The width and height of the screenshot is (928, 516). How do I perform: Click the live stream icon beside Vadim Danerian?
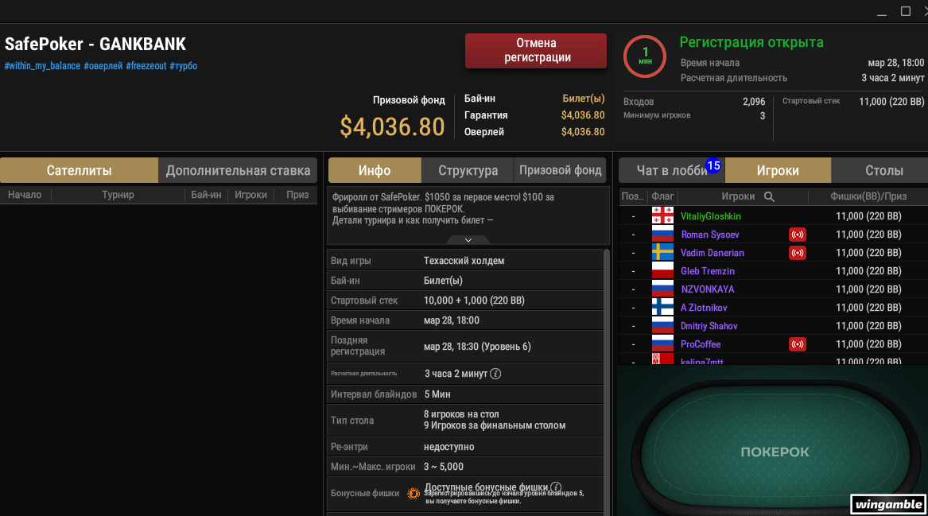[x=798, y=253]
